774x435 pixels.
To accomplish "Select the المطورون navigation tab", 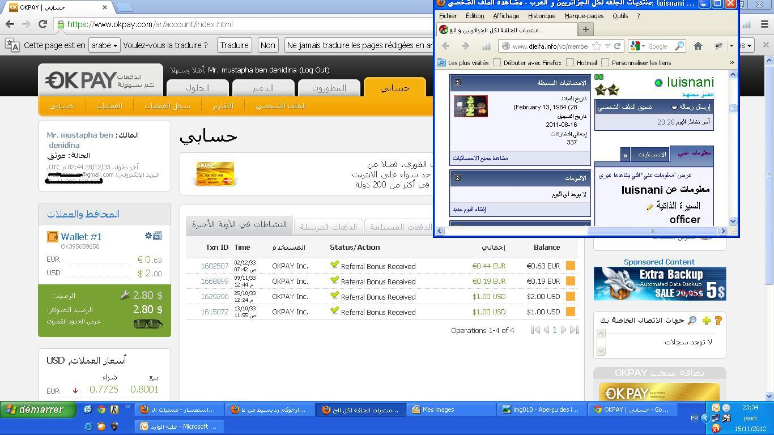I will [x=329, y=88].
